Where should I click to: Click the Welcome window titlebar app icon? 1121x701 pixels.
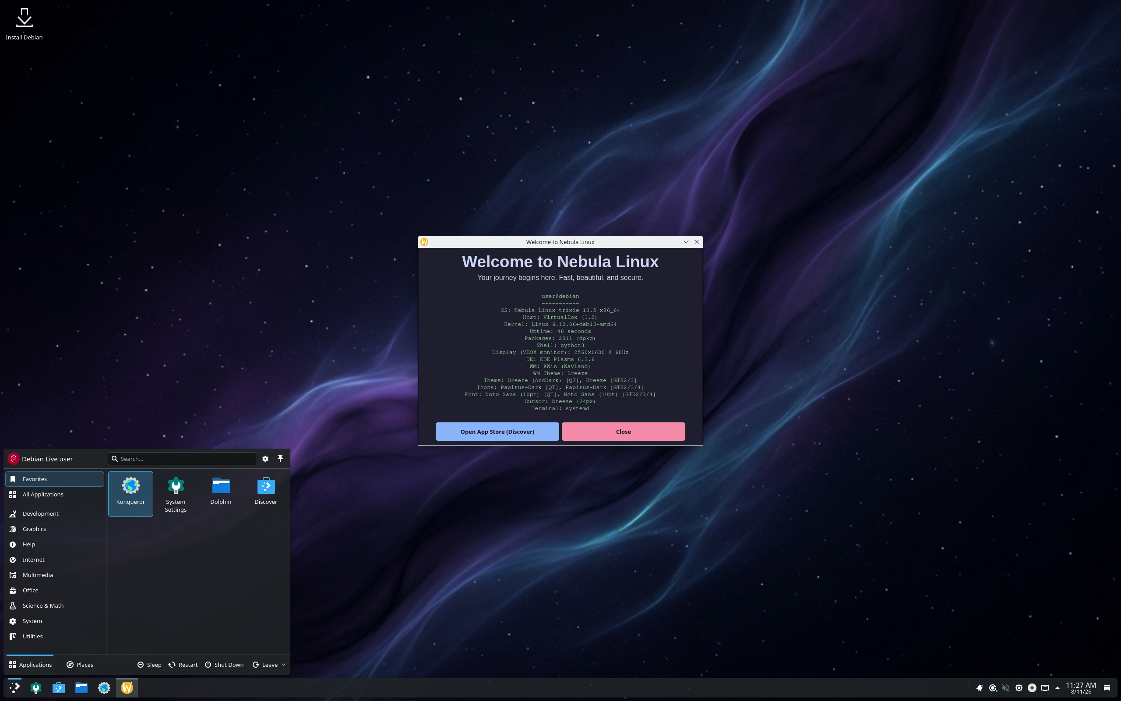424,242
